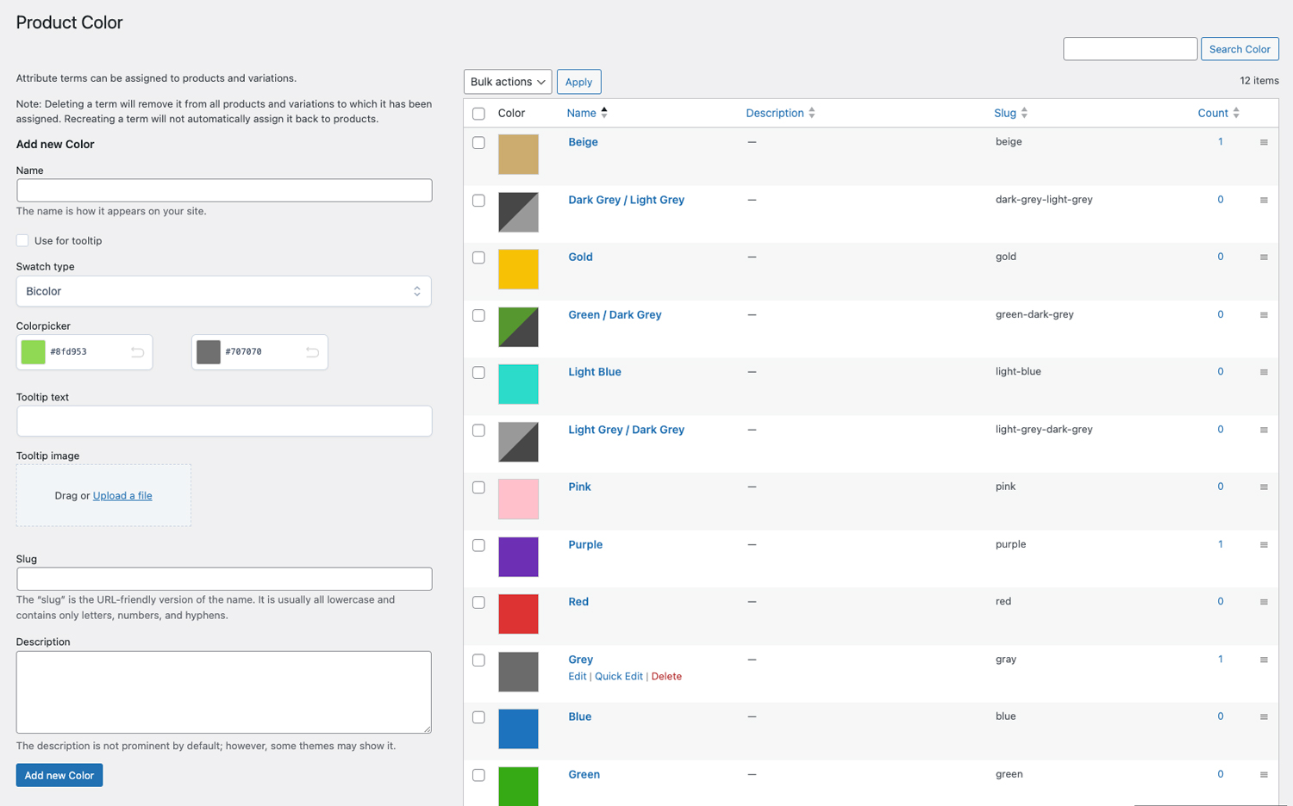Click the drag handle icon on Purple row

click(1264, 545)
